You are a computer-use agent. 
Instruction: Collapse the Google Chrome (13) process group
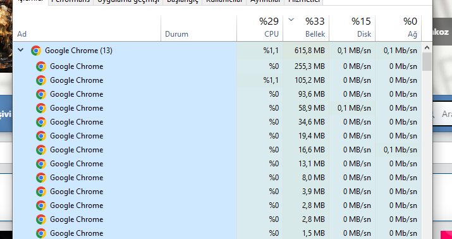pyautogui.click(x=20, y=50)
